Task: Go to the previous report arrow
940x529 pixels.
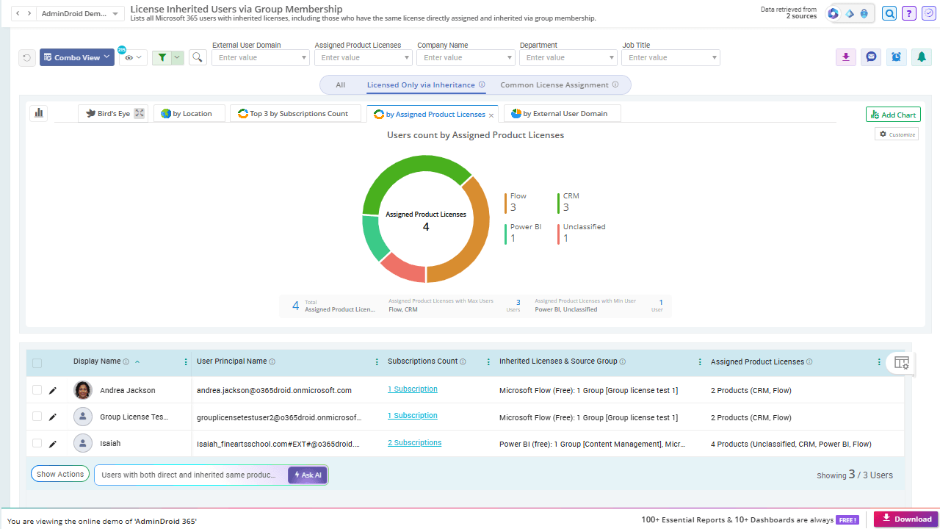Action: click(x=19, y=13)
